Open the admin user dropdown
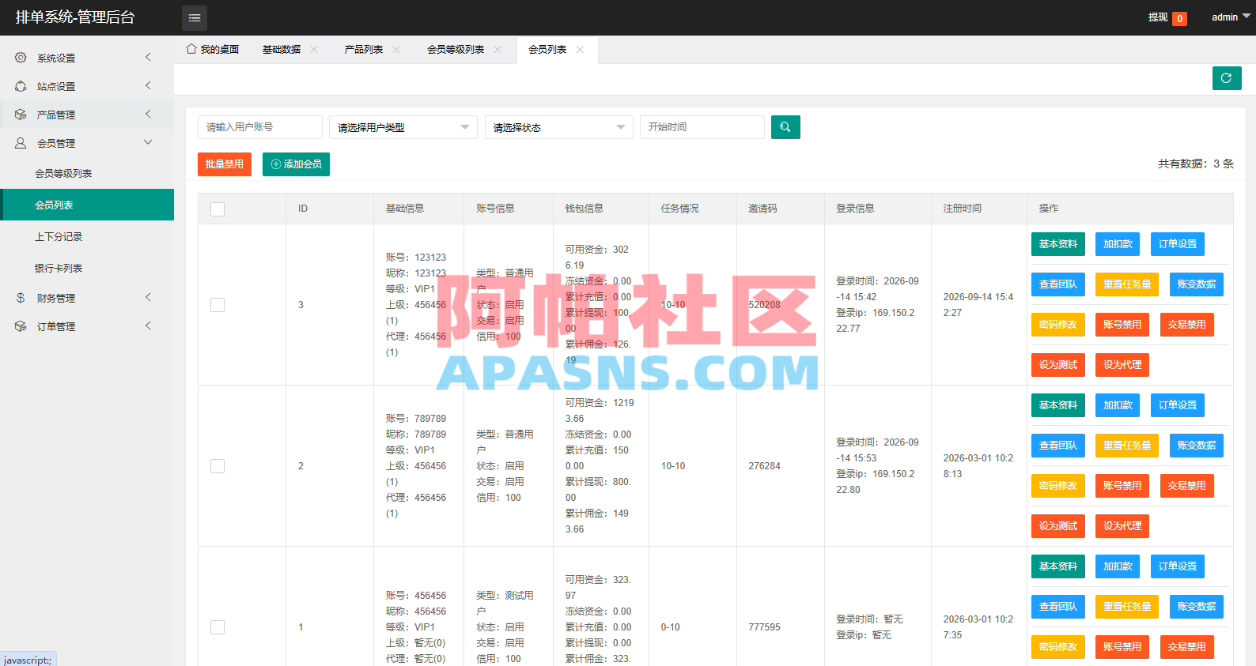 point(1231,17)
